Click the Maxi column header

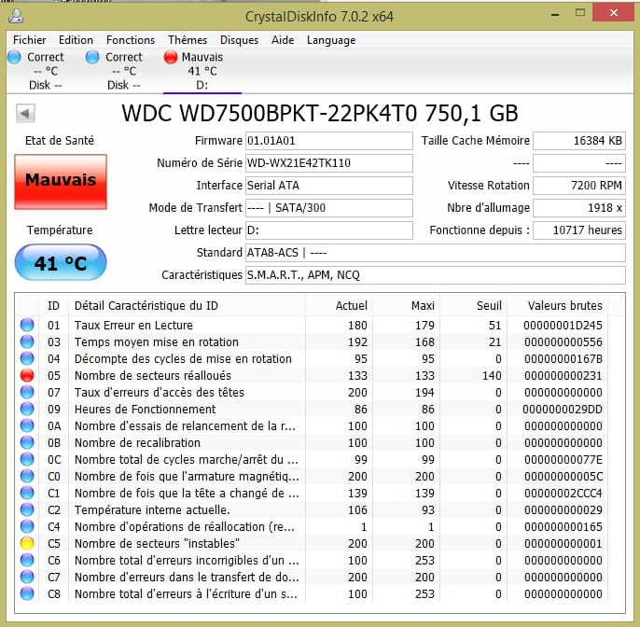(406, 306)
